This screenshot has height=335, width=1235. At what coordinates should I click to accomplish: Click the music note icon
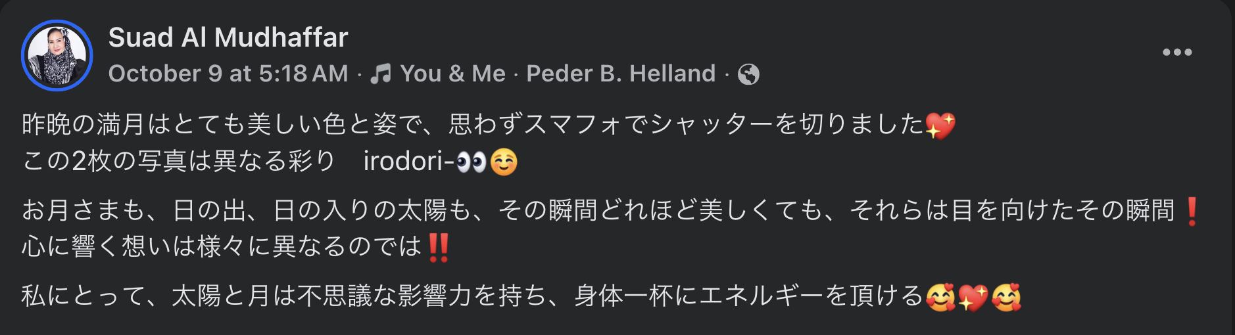tap(381, 74)
